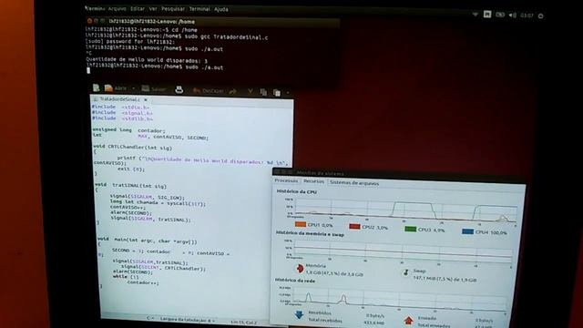Screen dimensions: 583x328
Task: Create new document in text editor toolbar
Action: point(97,87)
